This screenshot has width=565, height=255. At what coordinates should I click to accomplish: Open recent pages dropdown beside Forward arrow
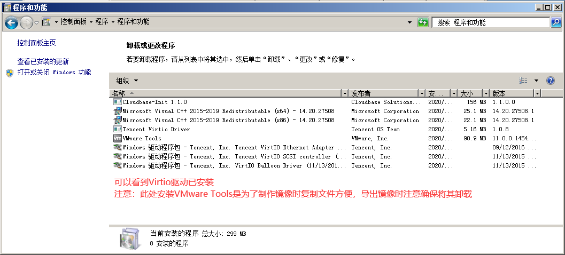click(x=36, y=23)
